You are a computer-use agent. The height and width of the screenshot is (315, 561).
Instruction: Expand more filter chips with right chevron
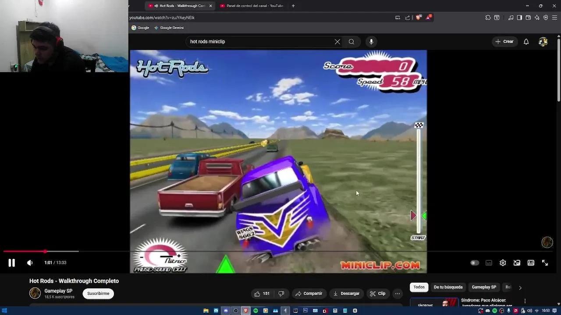tap(520, 287)
